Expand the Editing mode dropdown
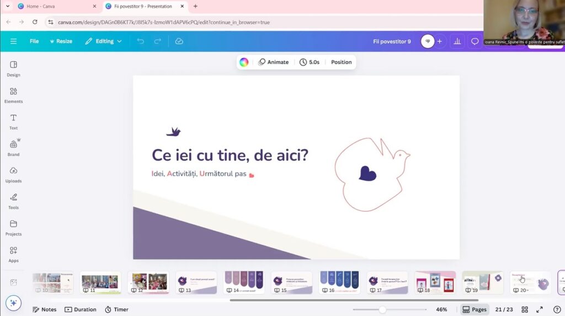The width and height of the screenshot is (565, 316). pos(103,41)
